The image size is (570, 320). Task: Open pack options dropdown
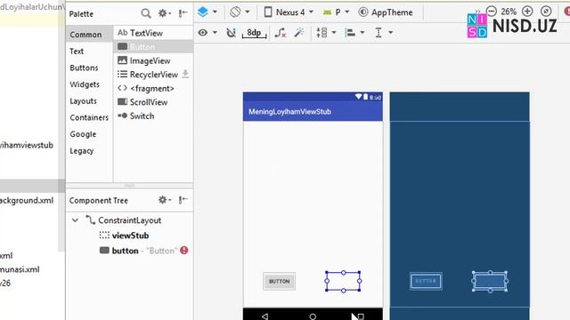[x=326, y=33]
